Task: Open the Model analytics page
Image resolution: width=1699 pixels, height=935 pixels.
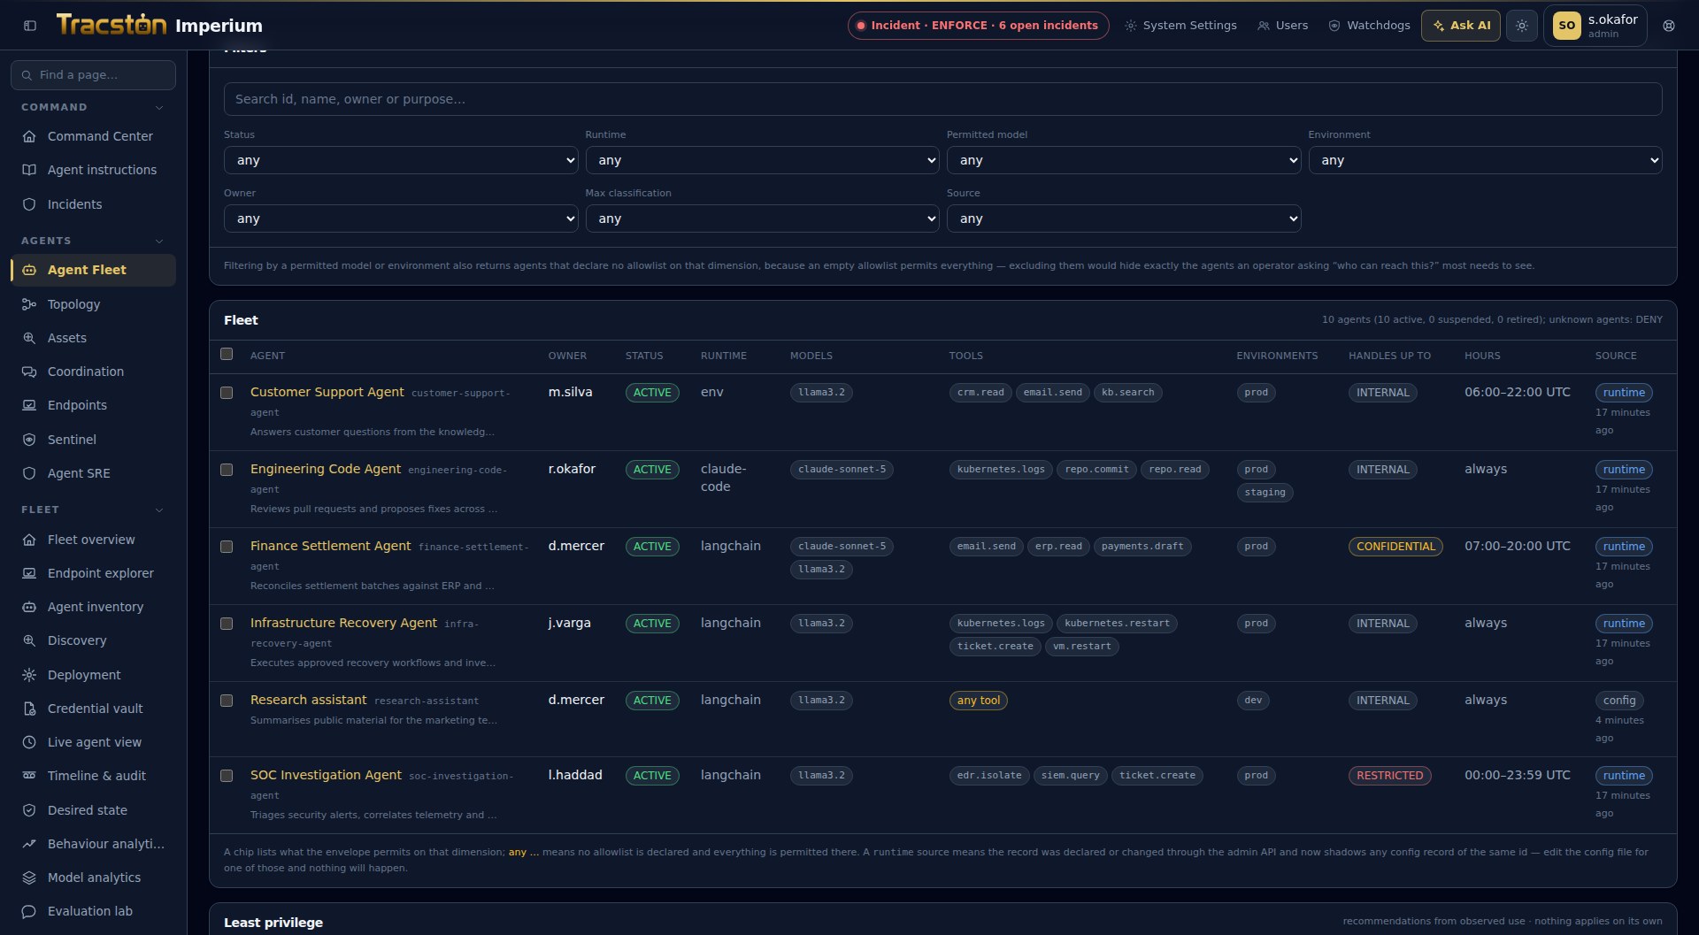Action: [93, 878]
